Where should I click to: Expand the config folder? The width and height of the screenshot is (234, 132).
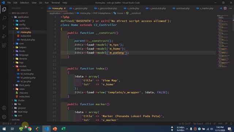[x=22, y=25]
